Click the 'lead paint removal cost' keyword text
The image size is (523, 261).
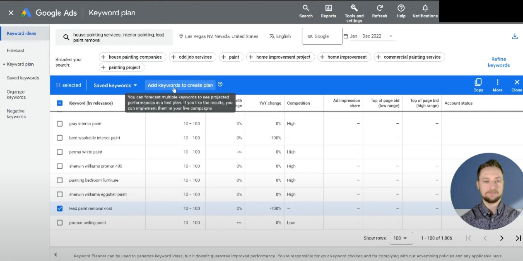point(91,208)
